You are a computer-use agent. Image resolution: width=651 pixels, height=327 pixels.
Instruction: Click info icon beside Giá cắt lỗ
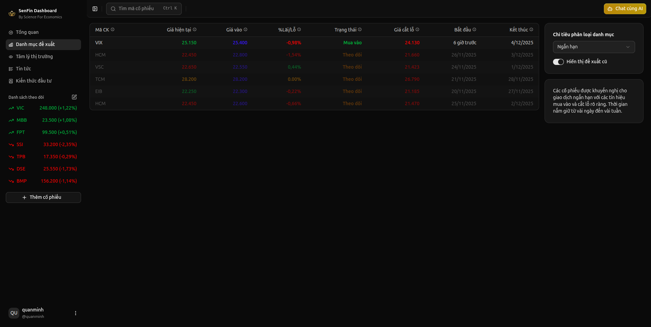(417, 30)
